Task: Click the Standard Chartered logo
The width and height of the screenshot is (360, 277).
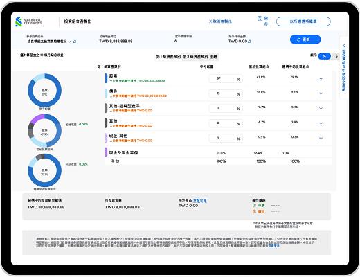Action: 28,21
